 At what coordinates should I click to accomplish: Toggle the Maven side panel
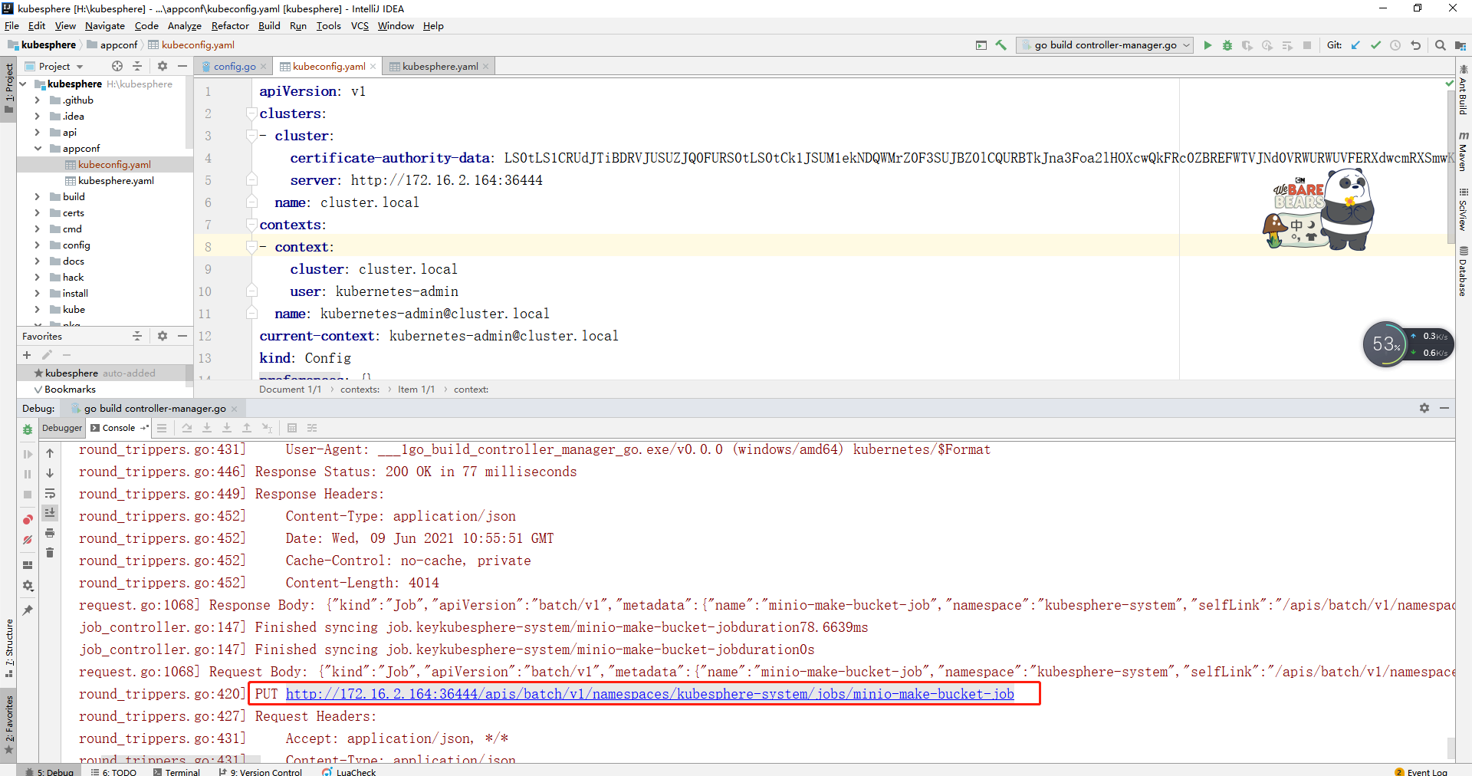[1464, 151]
